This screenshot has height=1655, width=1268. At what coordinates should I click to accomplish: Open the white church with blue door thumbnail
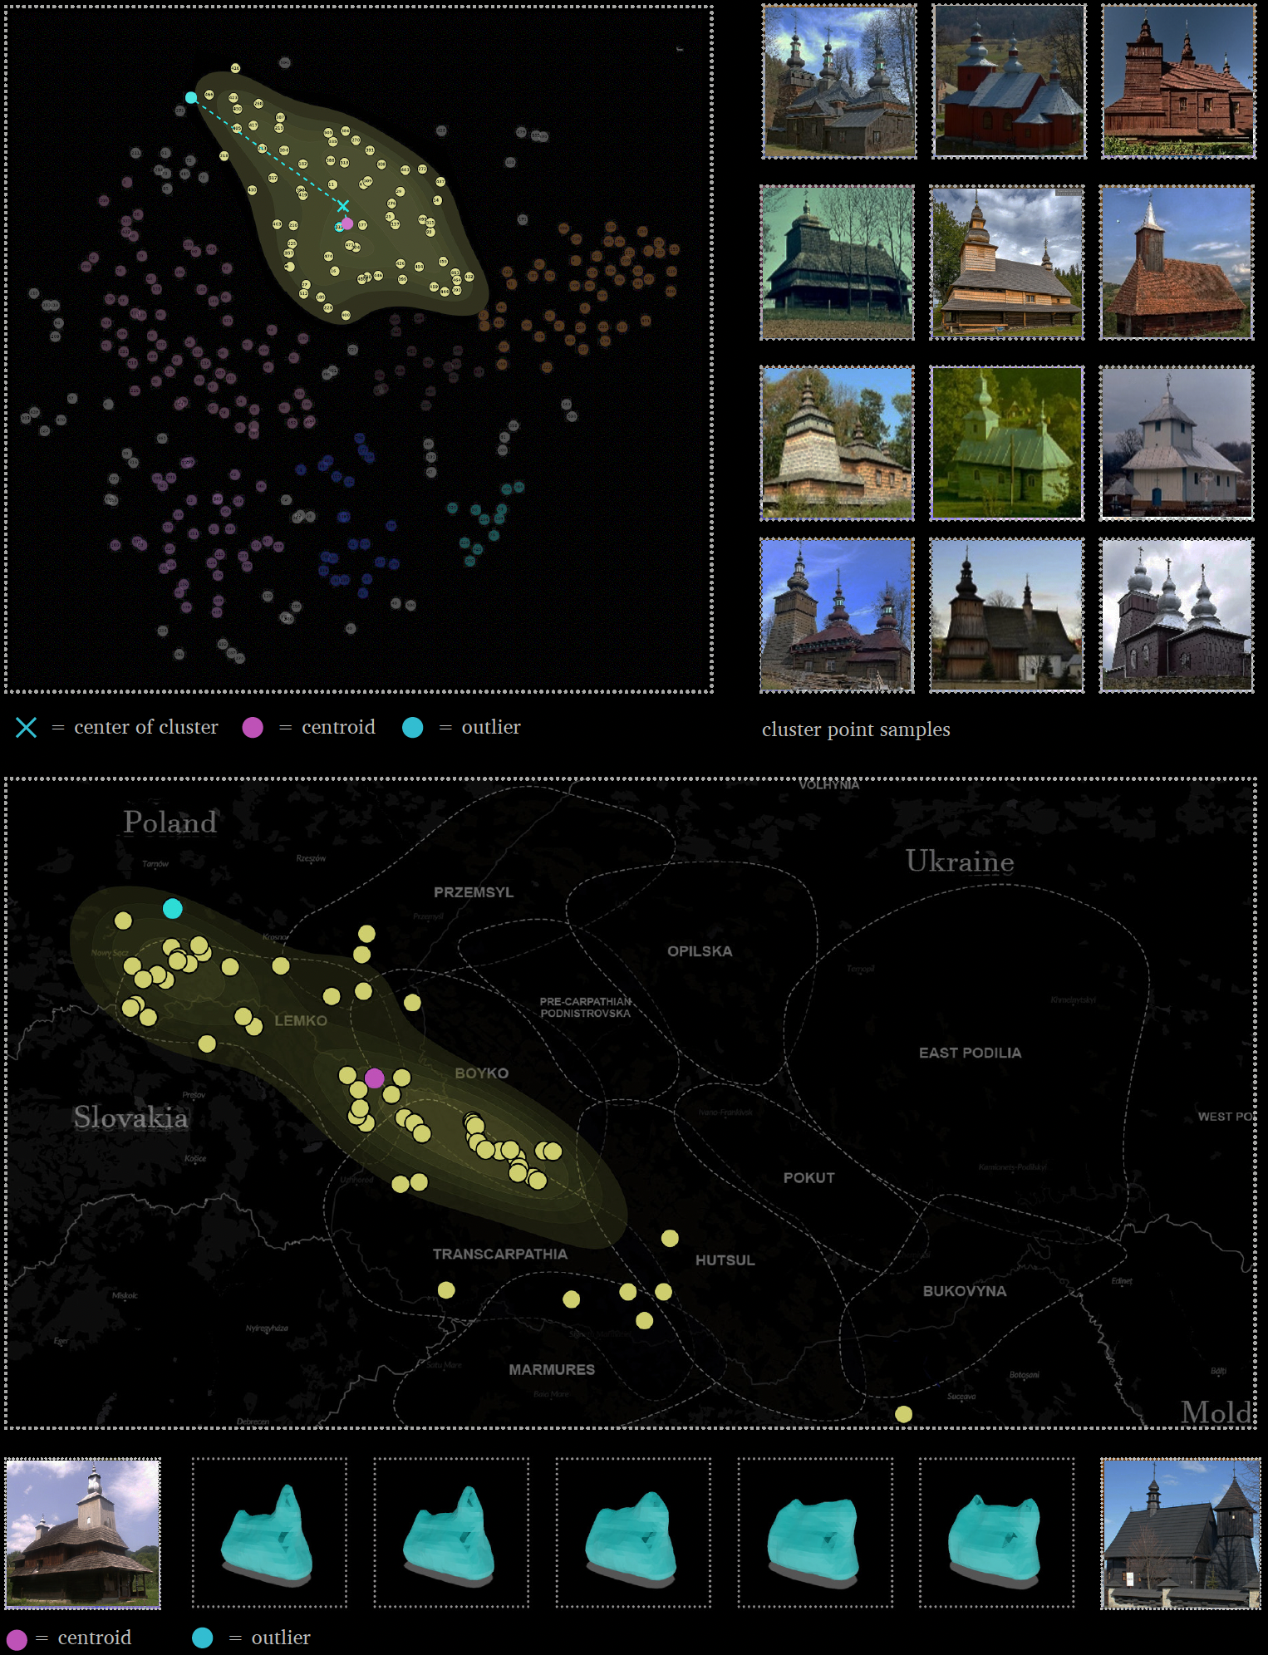(1177, 443)
